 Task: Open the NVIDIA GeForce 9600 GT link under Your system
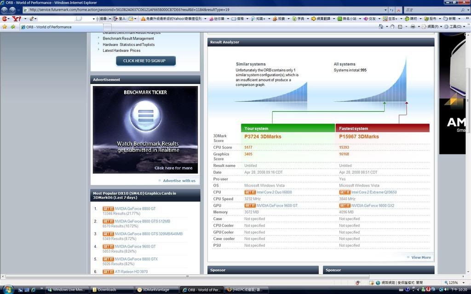point(277,205)
